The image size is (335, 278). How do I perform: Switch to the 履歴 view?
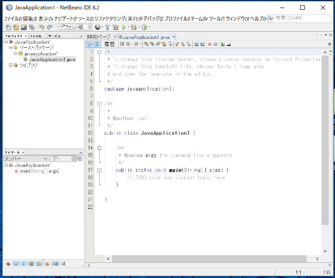click(x=109, y=44)
